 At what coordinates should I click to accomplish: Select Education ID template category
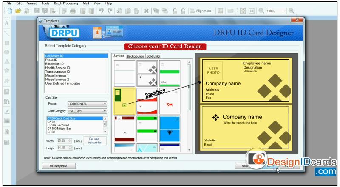pos(54,64)
